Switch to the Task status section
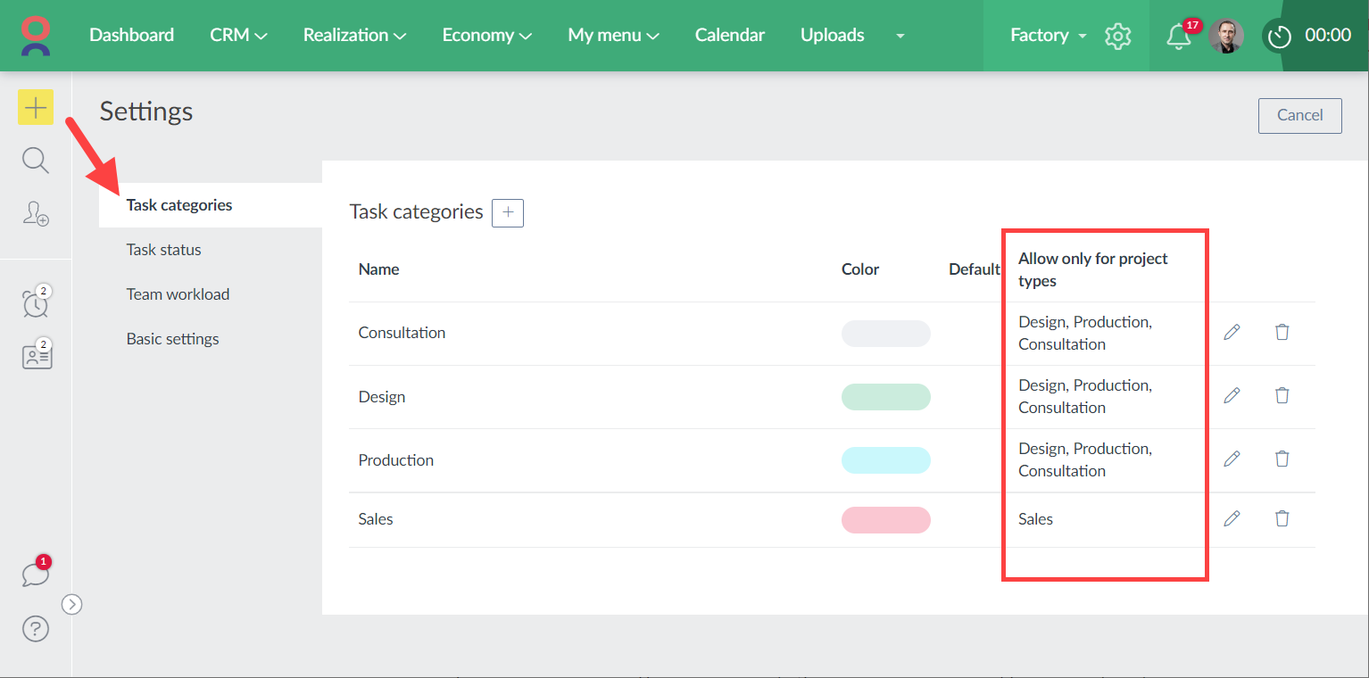The width and height of the screenshot is (1369, 678). [x=164, y=250]
